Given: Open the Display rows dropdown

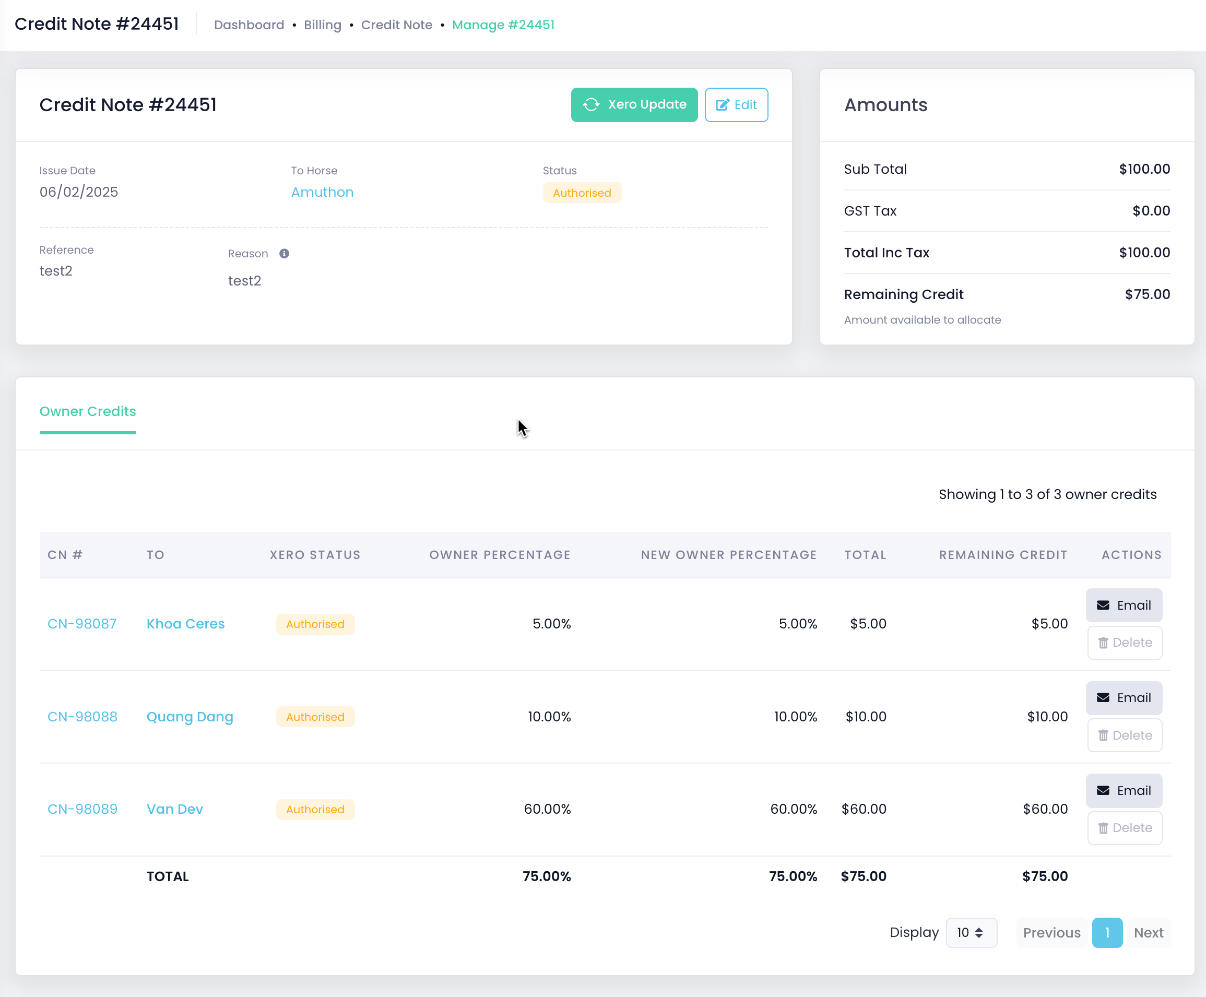Looking at the screenshot, I should point(971,933).
